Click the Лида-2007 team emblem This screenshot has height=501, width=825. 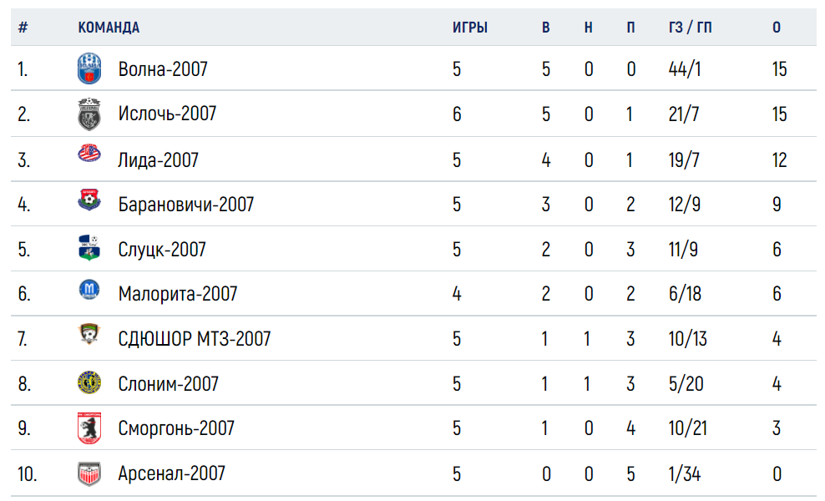[89, 153]
